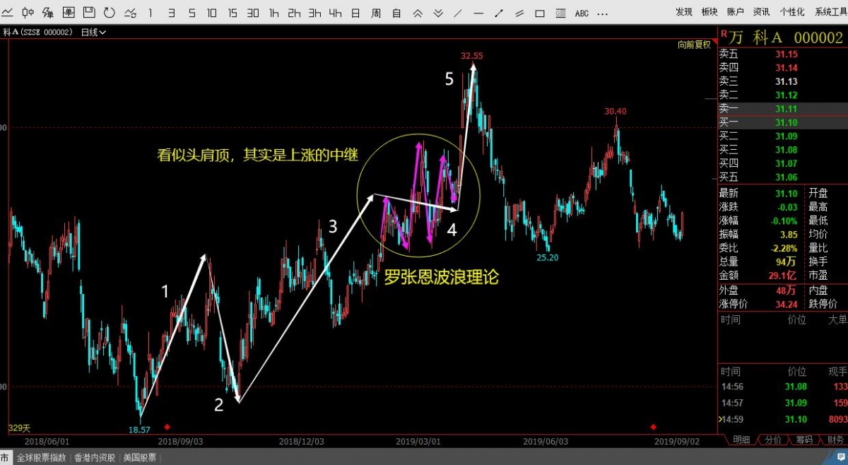
Task: Click the 买一 bid price row
Action: (782, 122)
